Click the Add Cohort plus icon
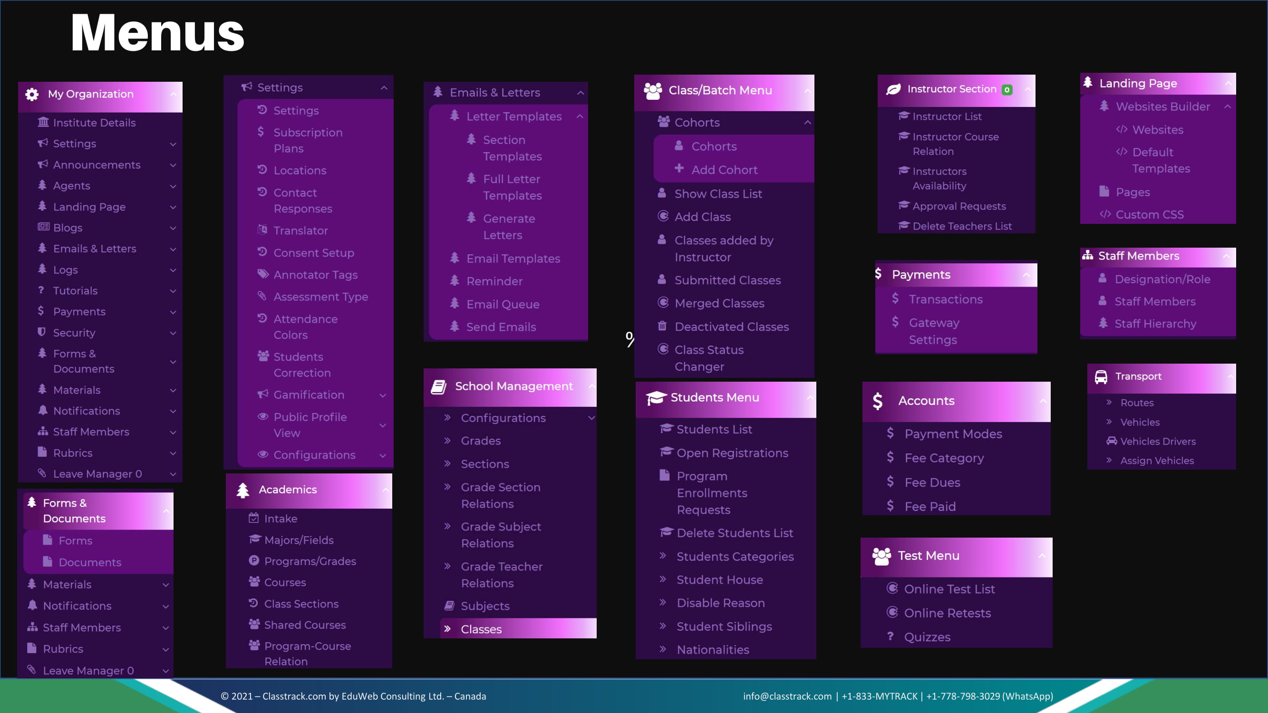Image resolution: width=1268 pixels, height=713 pixels. tap(679, 169)
